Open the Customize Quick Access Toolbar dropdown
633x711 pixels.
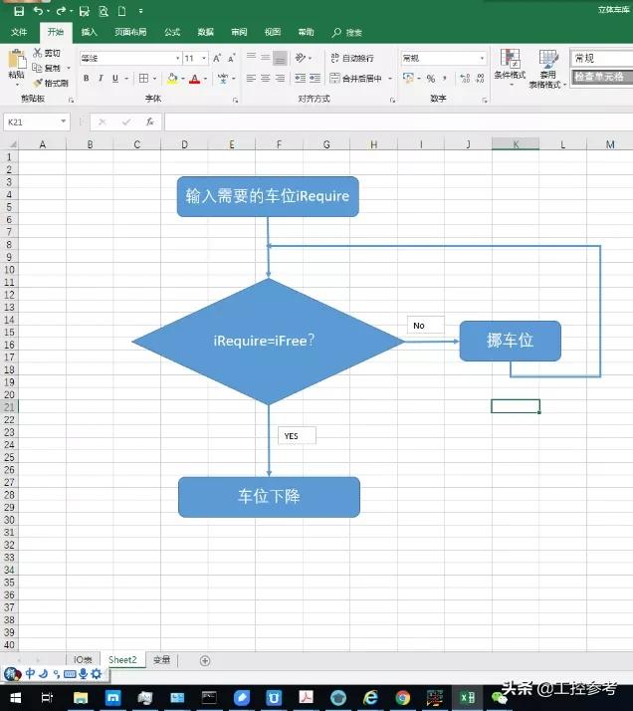point(141,11)
